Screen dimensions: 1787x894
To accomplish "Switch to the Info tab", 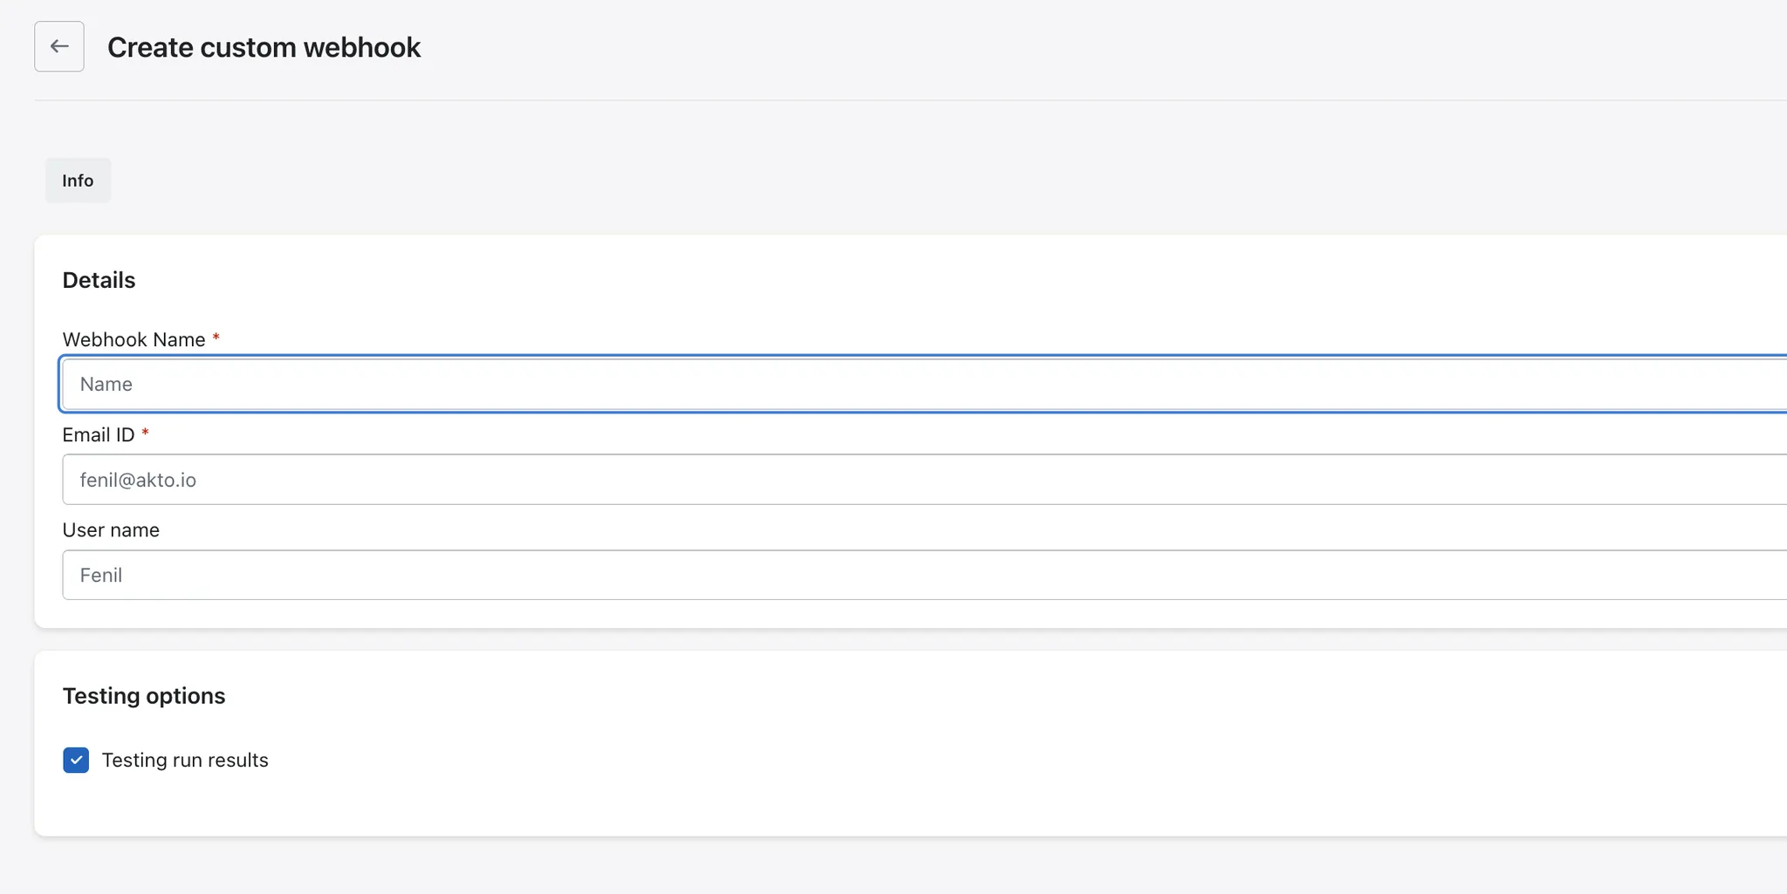I will tap(78, 181).
